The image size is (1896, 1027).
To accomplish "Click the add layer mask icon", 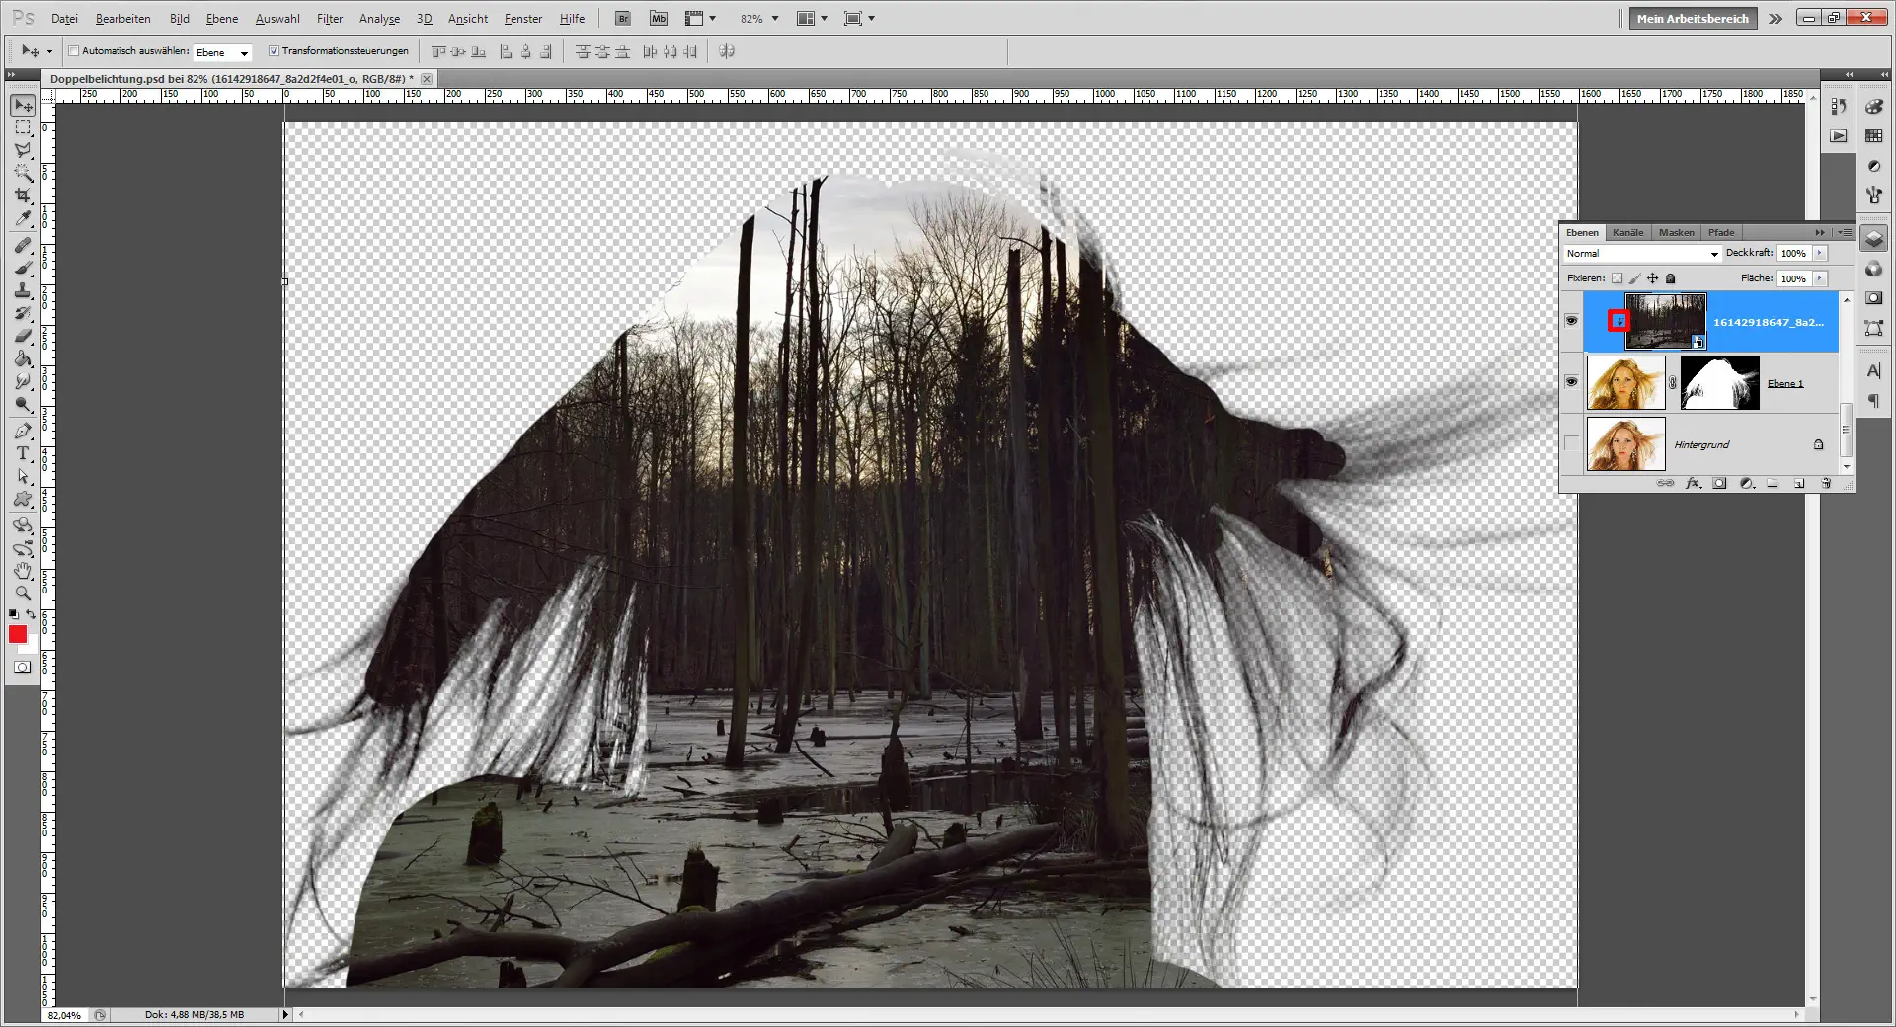I will (x=1719, y=484).
